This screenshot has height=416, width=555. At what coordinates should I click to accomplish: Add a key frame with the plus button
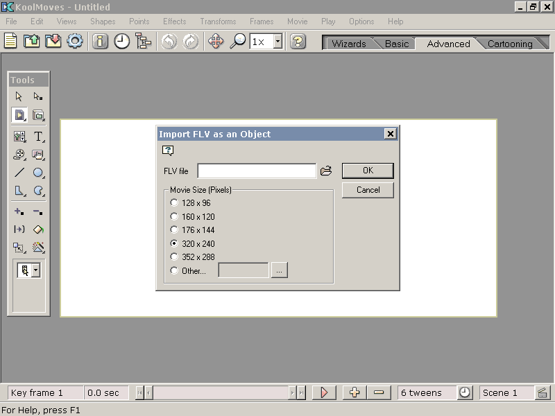[x=355, y=392]
